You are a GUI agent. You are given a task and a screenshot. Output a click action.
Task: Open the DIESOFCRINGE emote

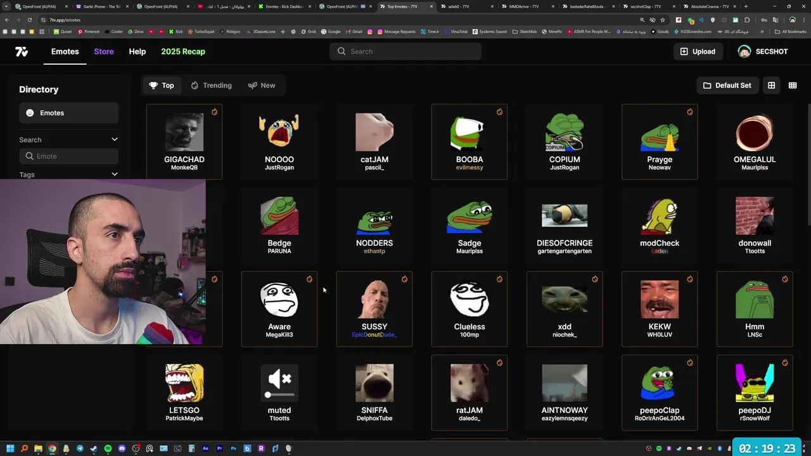(x=565, y=225)
